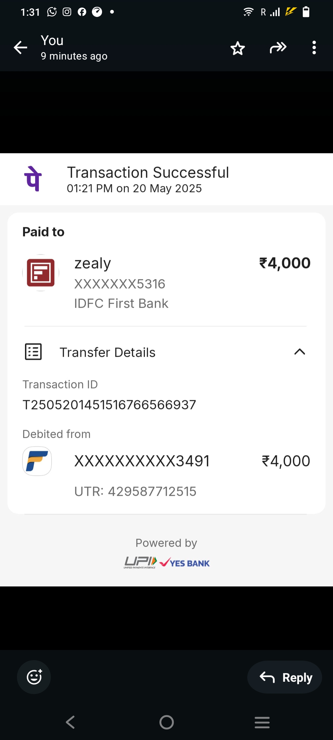This screenshot has width=333, height=740.
Task: Open the emoji reaction picker
Action: click(34, 677)
